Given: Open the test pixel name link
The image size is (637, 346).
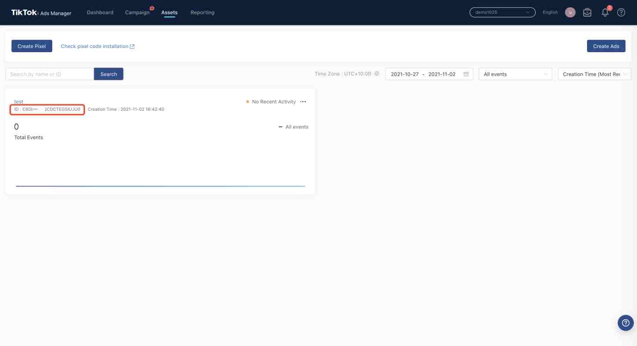Looking at the screenshot, I should [x=19, y=102].
